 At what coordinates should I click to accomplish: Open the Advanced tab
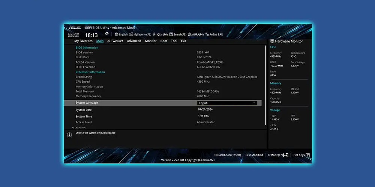(134, 41)
